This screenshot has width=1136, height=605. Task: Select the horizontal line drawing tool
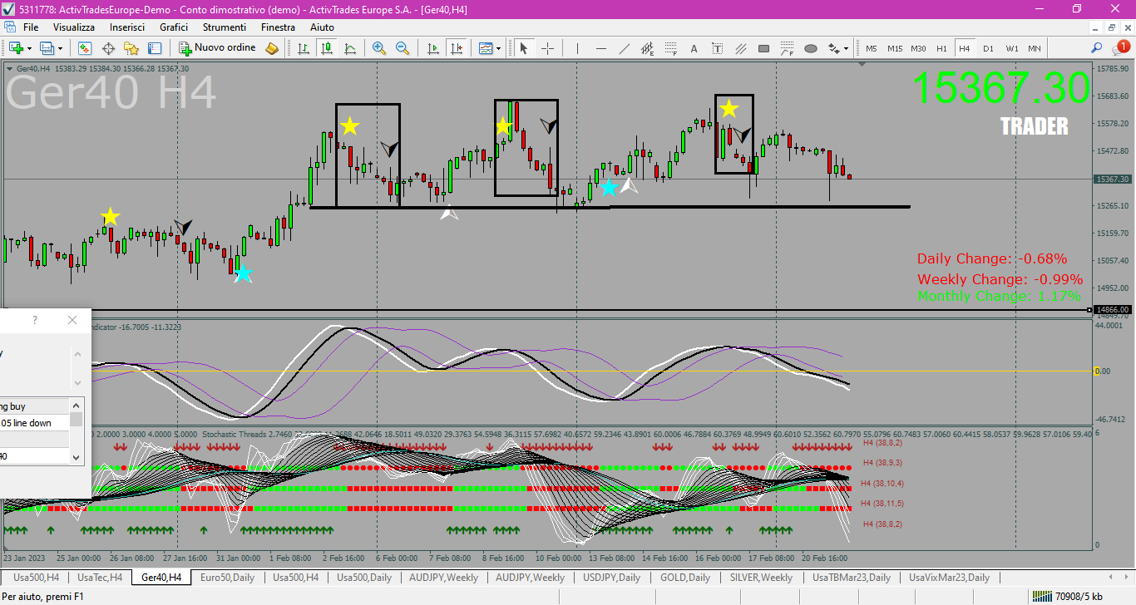tap(601, 48)
